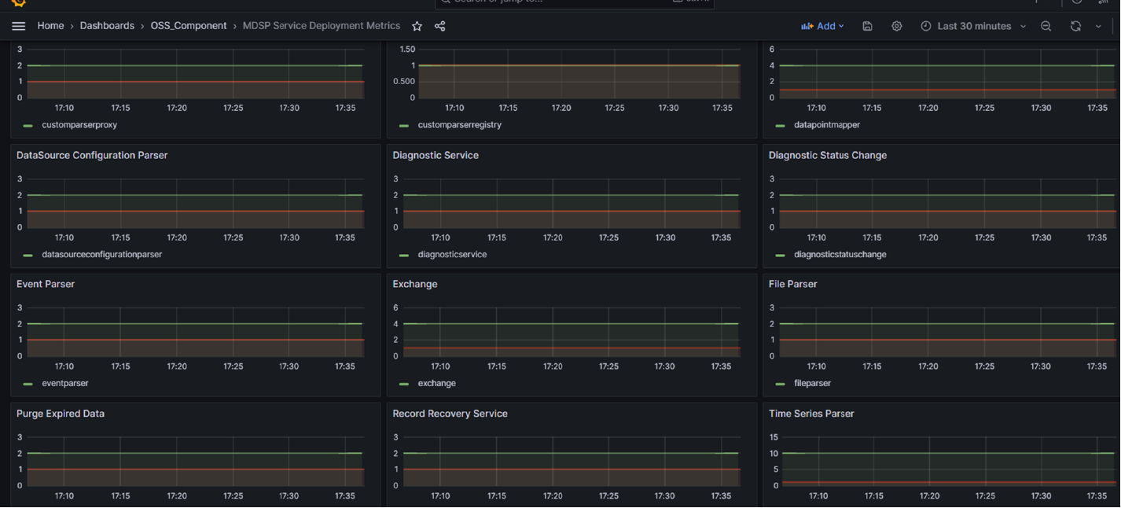This screenshot has width=1121, height=508.
Task: Click the customparserproxy legend color swatch
Action: coord(28,126)
